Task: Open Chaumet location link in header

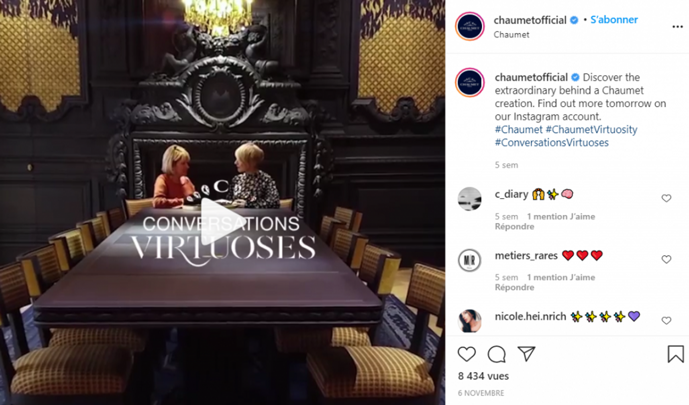Action: click(512, 34)
